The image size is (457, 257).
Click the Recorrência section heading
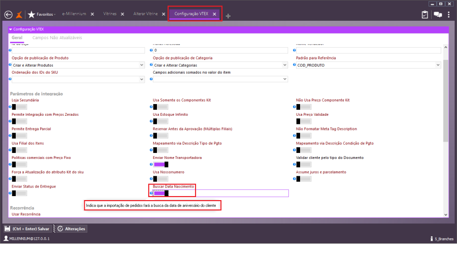click(x=22, y=208)
